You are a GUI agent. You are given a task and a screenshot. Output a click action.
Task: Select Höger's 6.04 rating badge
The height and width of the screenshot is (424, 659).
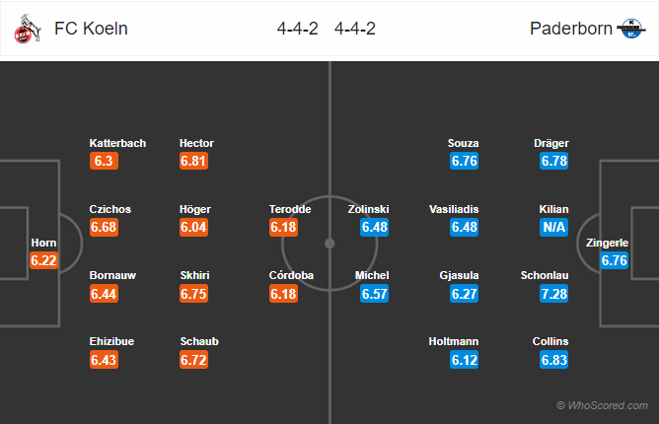coord(193,227)
